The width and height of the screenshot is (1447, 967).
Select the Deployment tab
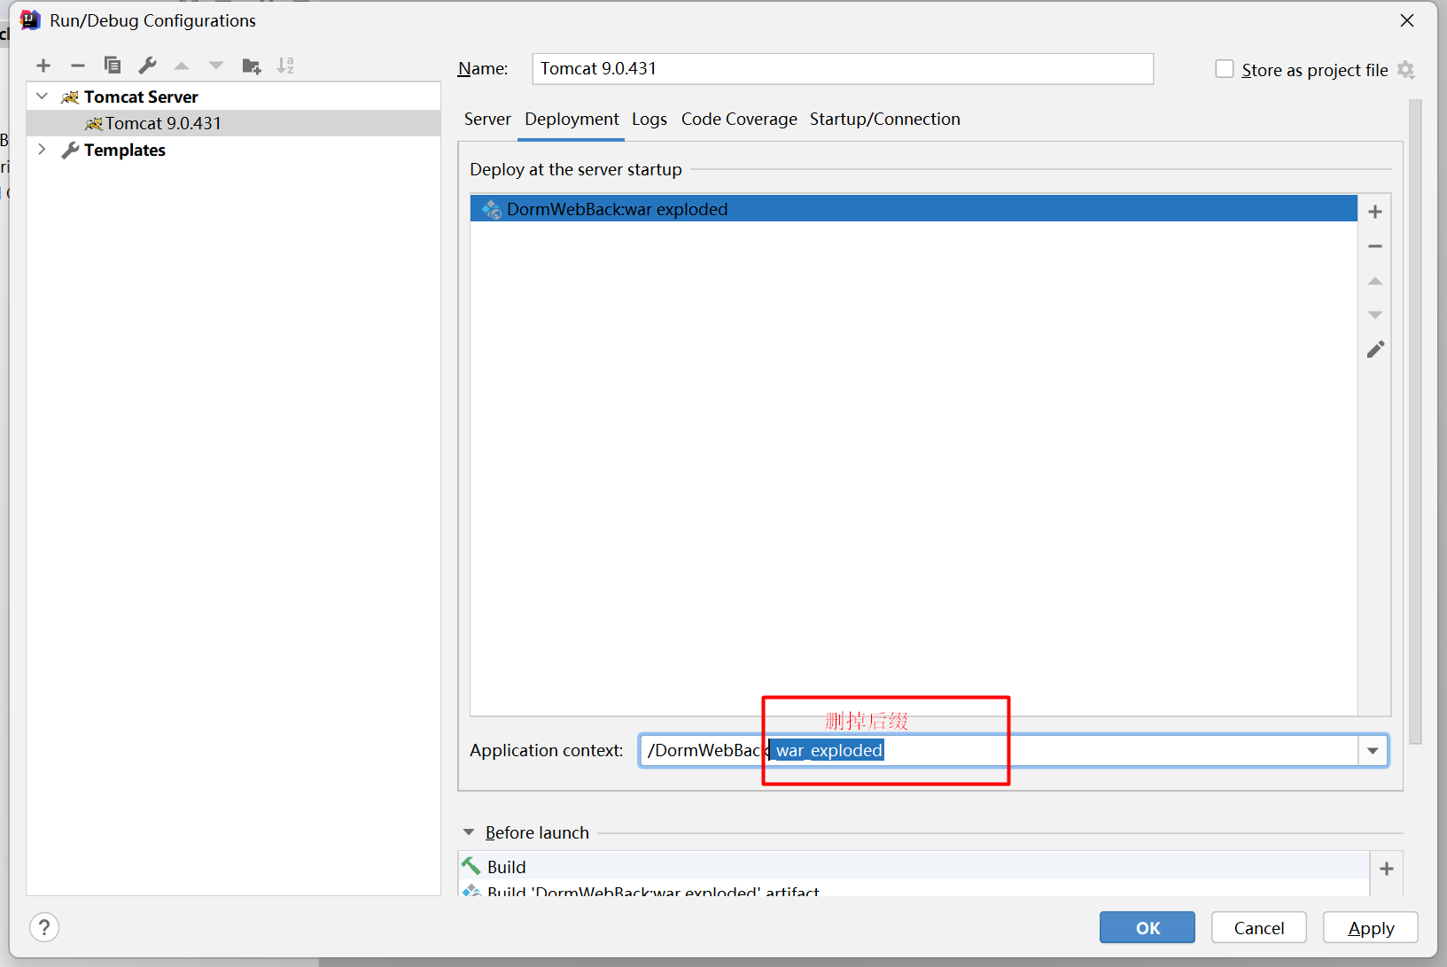[x=572, y=120]
